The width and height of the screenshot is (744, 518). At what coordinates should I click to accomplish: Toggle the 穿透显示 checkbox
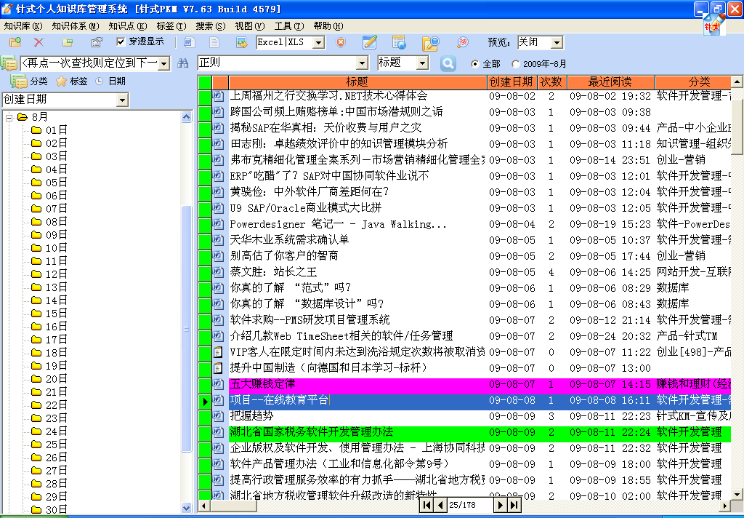coord(121,42)
